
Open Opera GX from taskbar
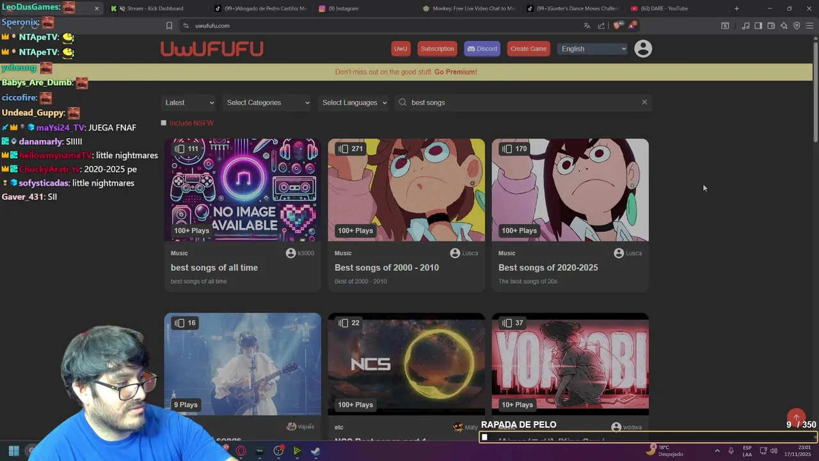point(241,451)
